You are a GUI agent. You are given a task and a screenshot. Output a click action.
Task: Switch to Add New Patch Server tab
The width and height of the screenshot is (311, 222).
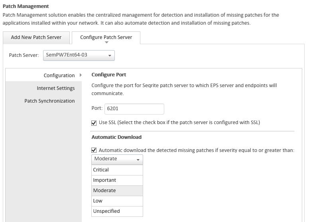click(x=36, y=37)
